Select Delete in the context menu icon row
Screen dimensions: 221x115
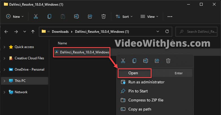tap(168, 61)
